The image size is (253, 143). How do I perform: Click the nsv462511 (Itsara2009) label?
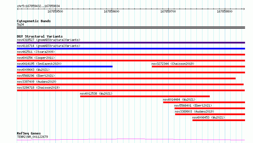36,52
